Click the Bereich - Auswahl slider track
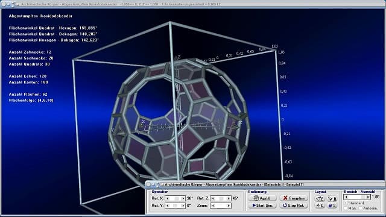 point(357,197)
